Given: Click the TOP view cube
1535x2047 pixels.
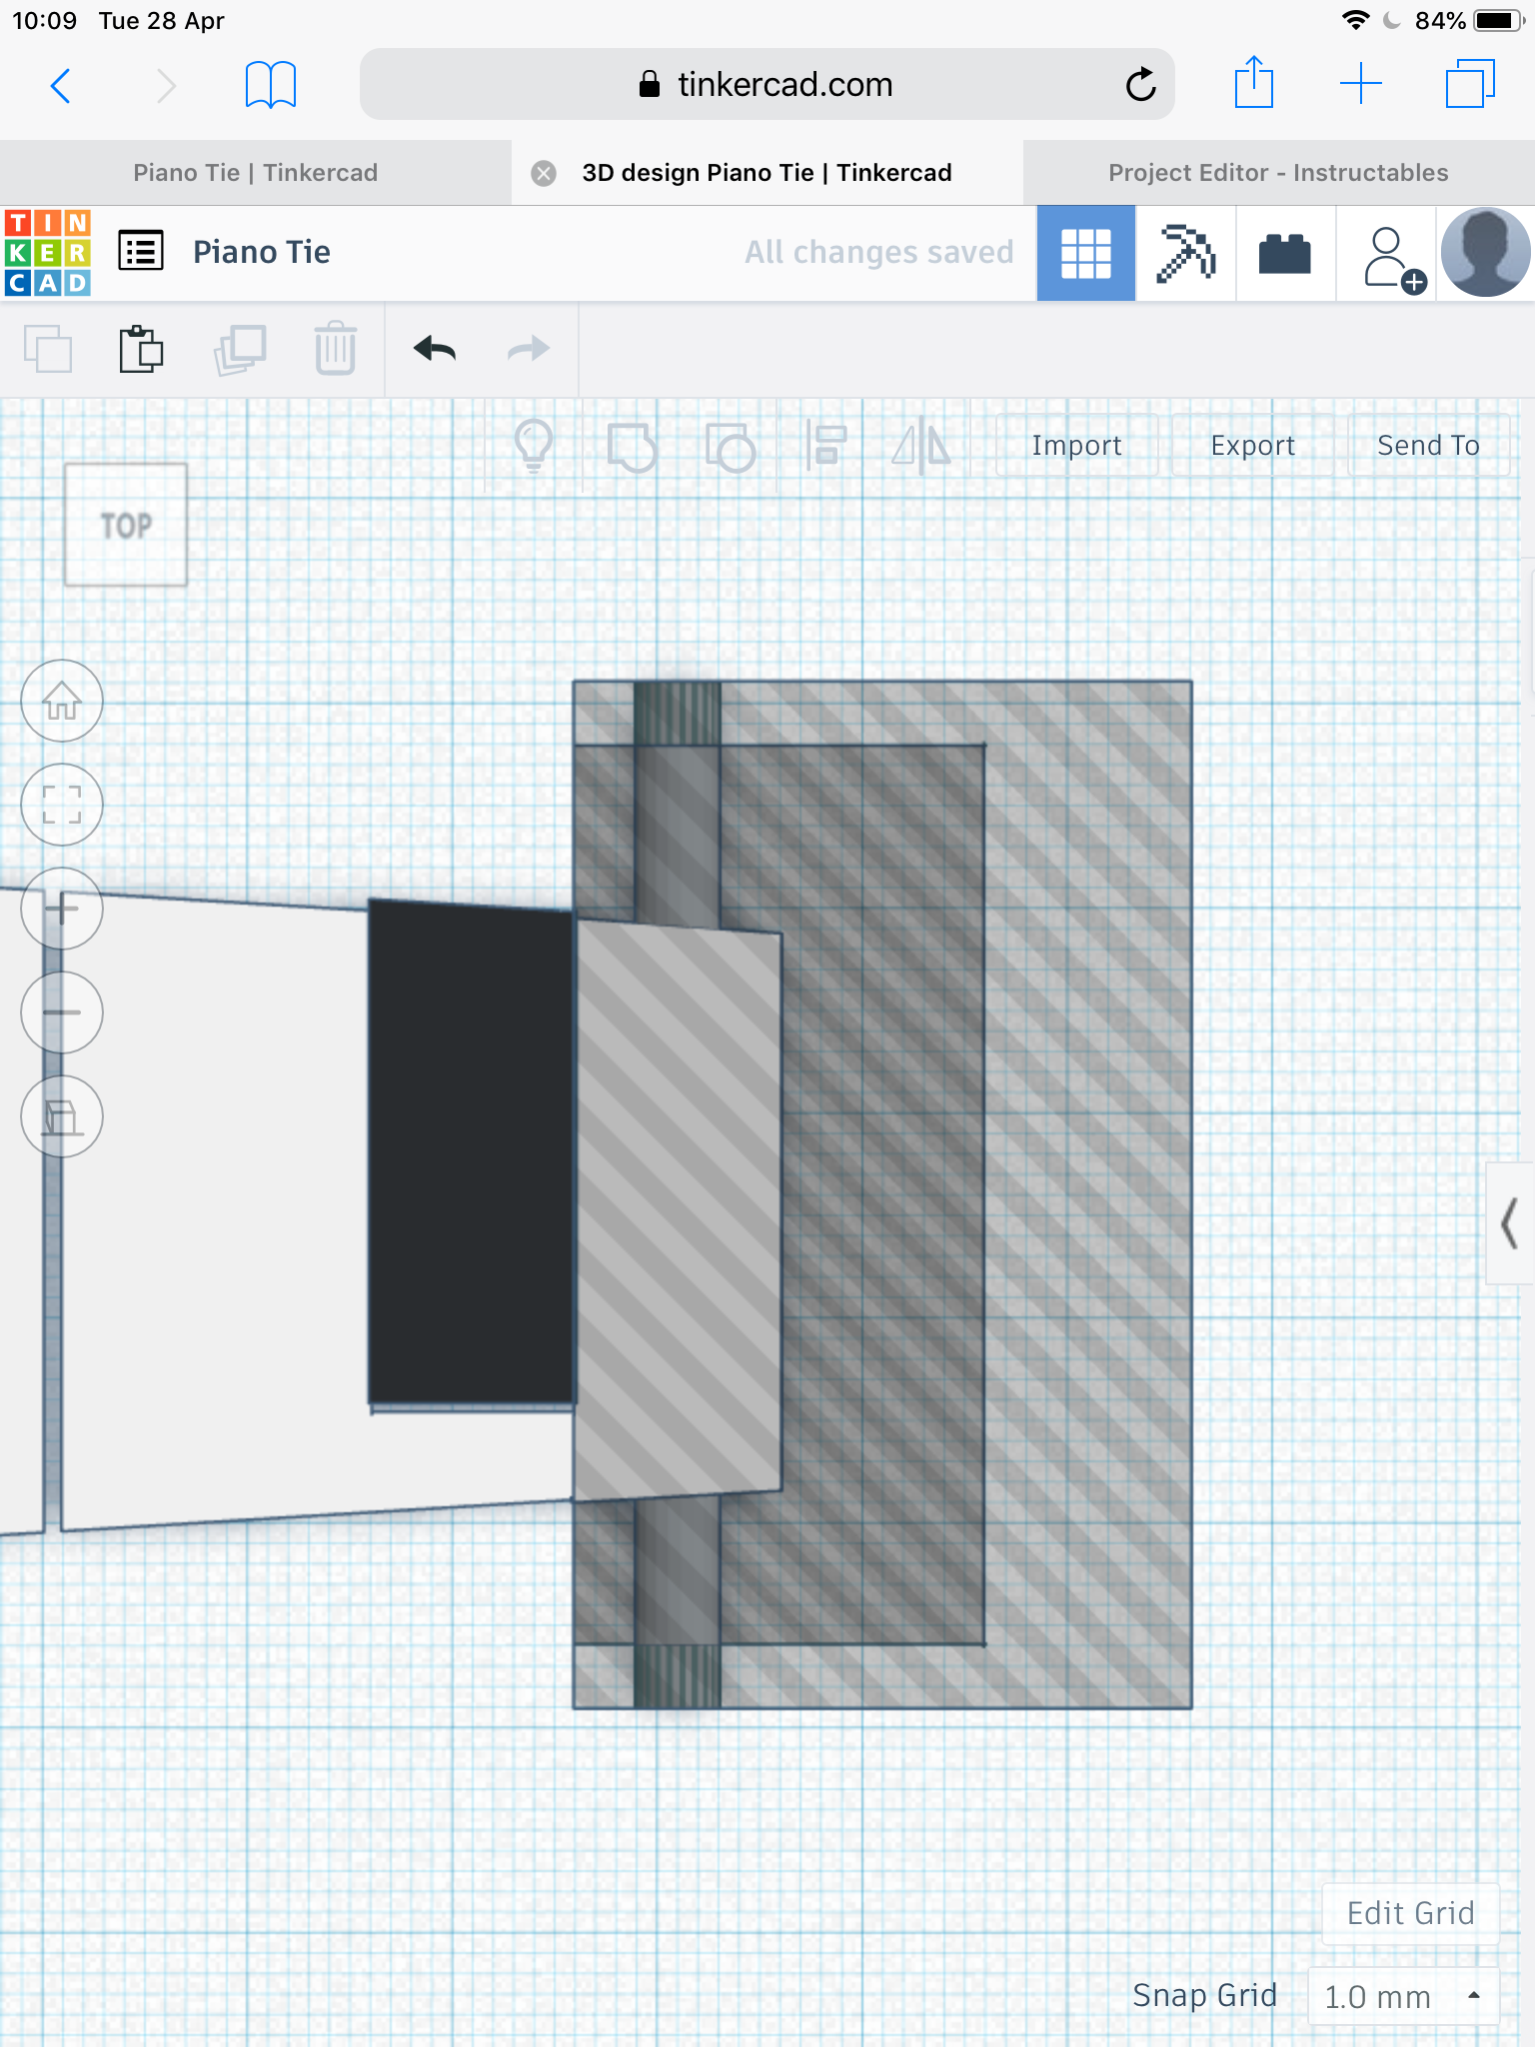Looking at the screenshot, I should pyautogui.click(x=126, y=525).
